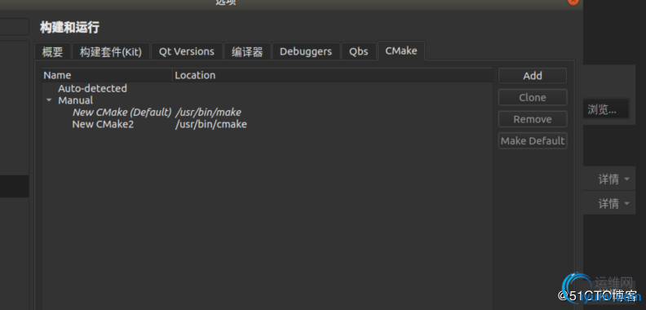
Task: Open the 编译器 tab
Action: point(247,51)
